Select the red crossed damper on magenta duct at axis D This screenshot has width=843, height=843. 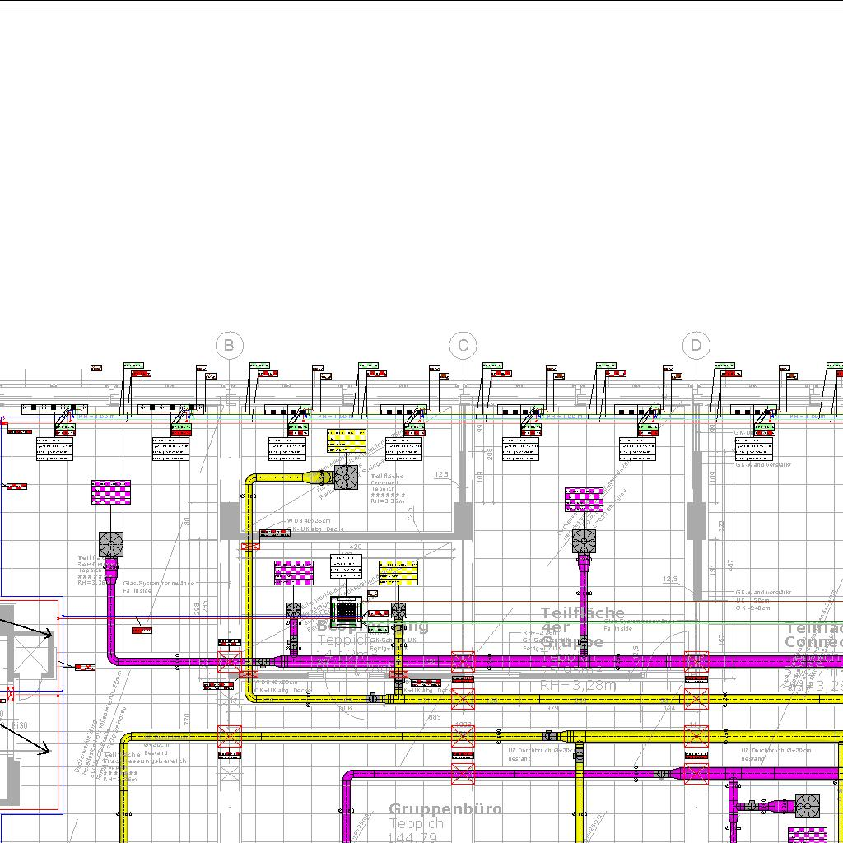[696, 661]
